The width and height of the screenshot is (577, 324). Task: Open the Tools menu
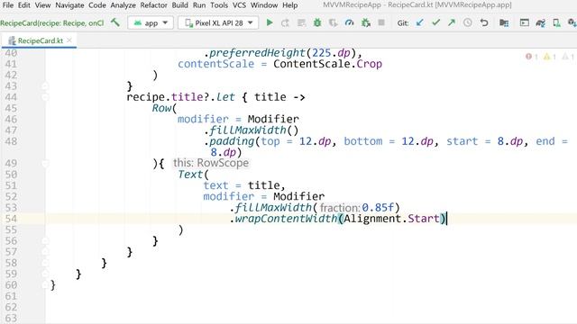pos(219,5)
